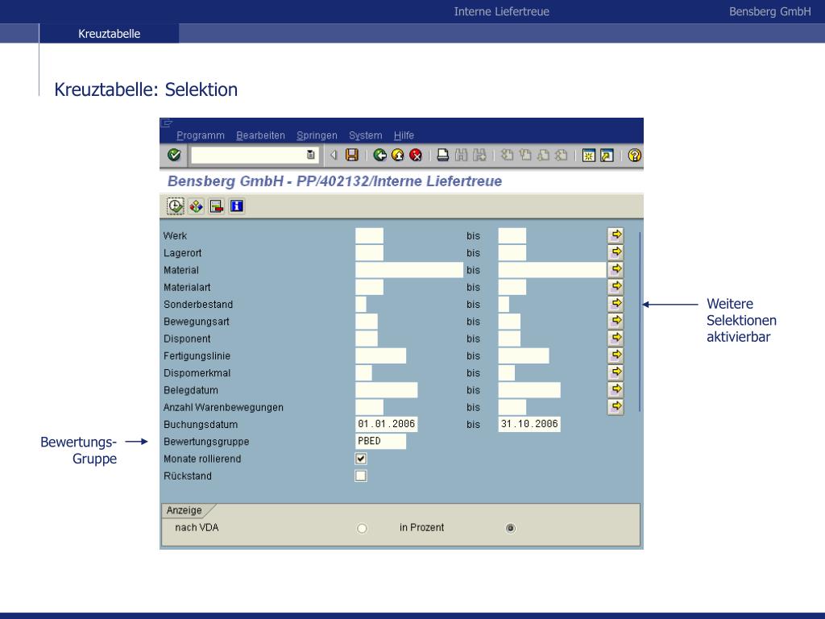Image resolution: width=825 pixels, height=619 pixels.
Task: Open the Hilfe menu
Action: pos(404,135)
